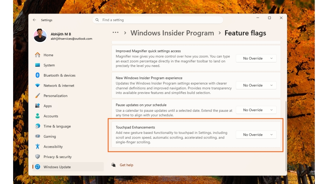Maximize the Settings window

tap(270, 18)
